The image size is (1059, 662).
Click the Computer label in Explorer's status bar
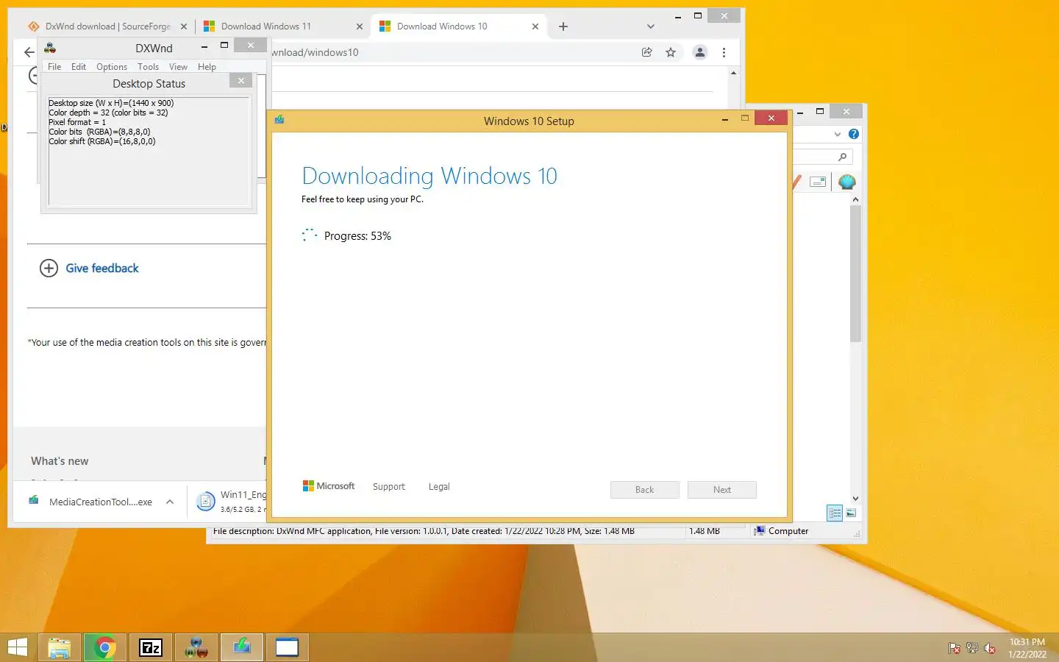[x=788, y=531]
